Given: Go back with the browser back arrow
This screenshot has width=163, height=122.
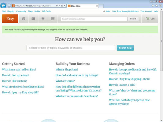Looking at the screenshot, I should click(x=3, y=5).
